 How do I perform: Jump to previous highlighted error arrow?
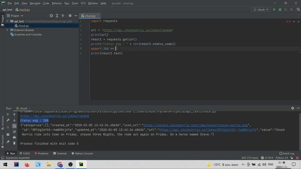pos(294,22)
